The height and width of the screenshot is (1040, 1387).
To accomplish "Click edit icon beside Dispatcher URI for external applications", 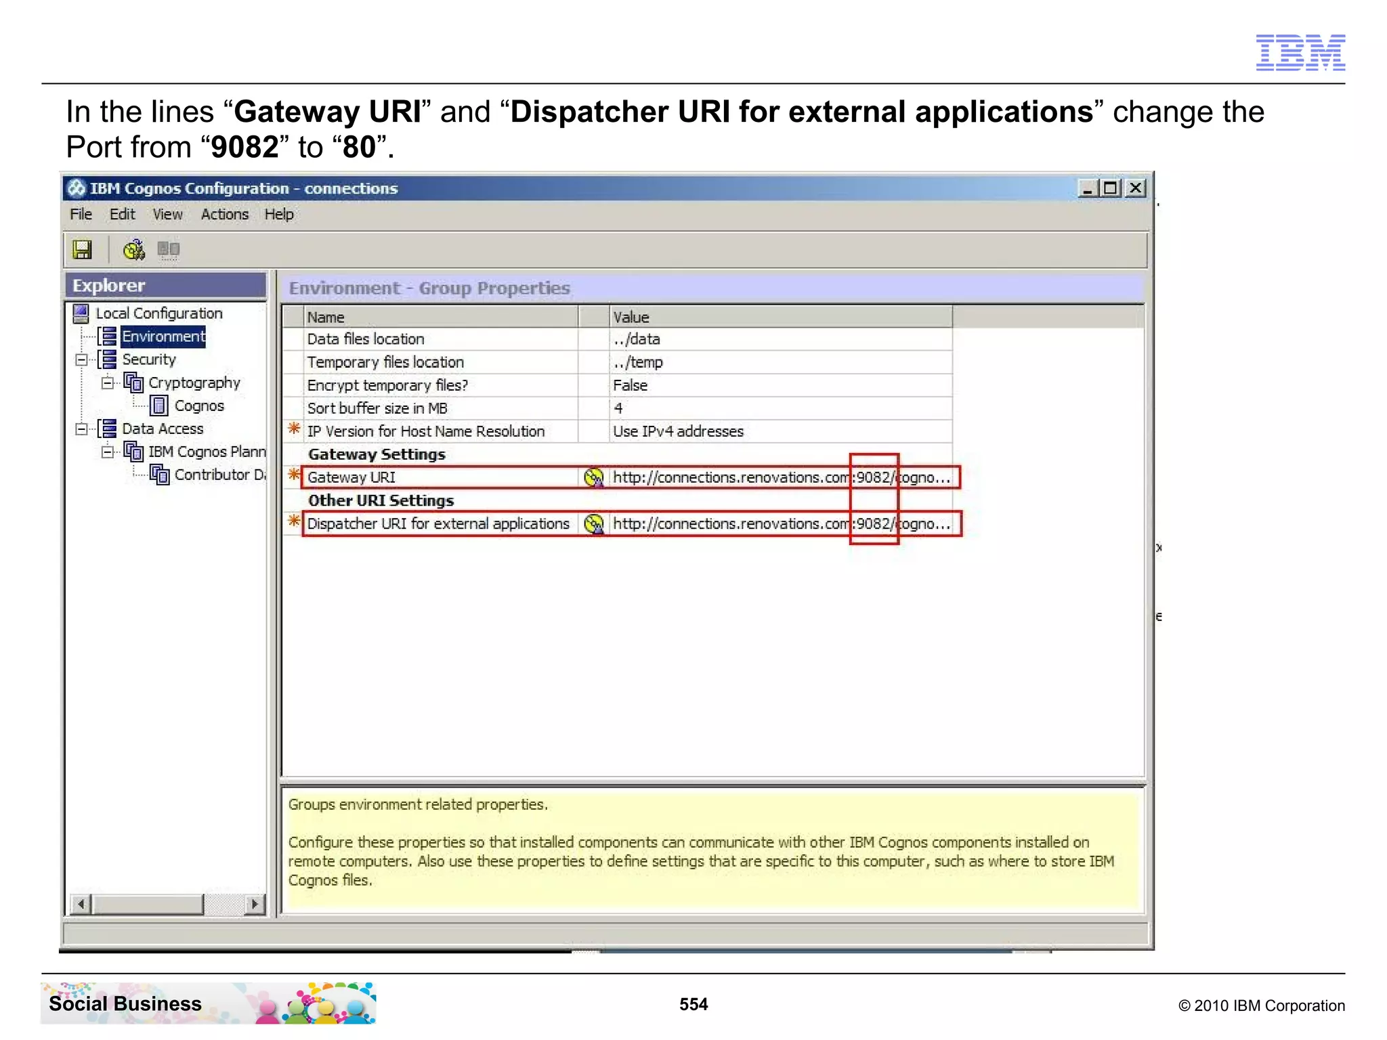I will [594, 523].
